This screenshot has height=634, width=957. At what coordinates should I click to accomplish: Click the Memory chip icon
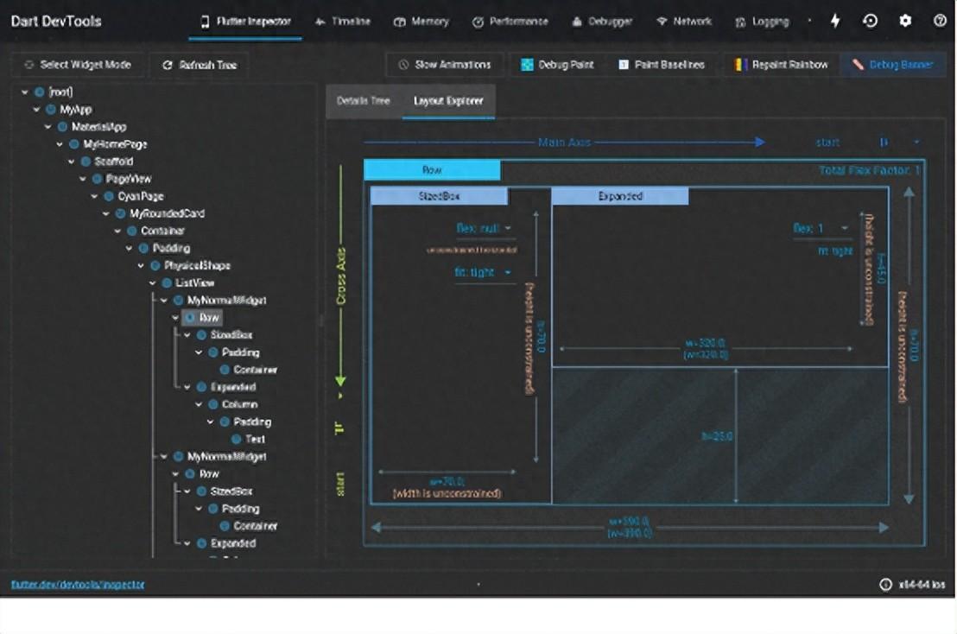click(399, 22)
